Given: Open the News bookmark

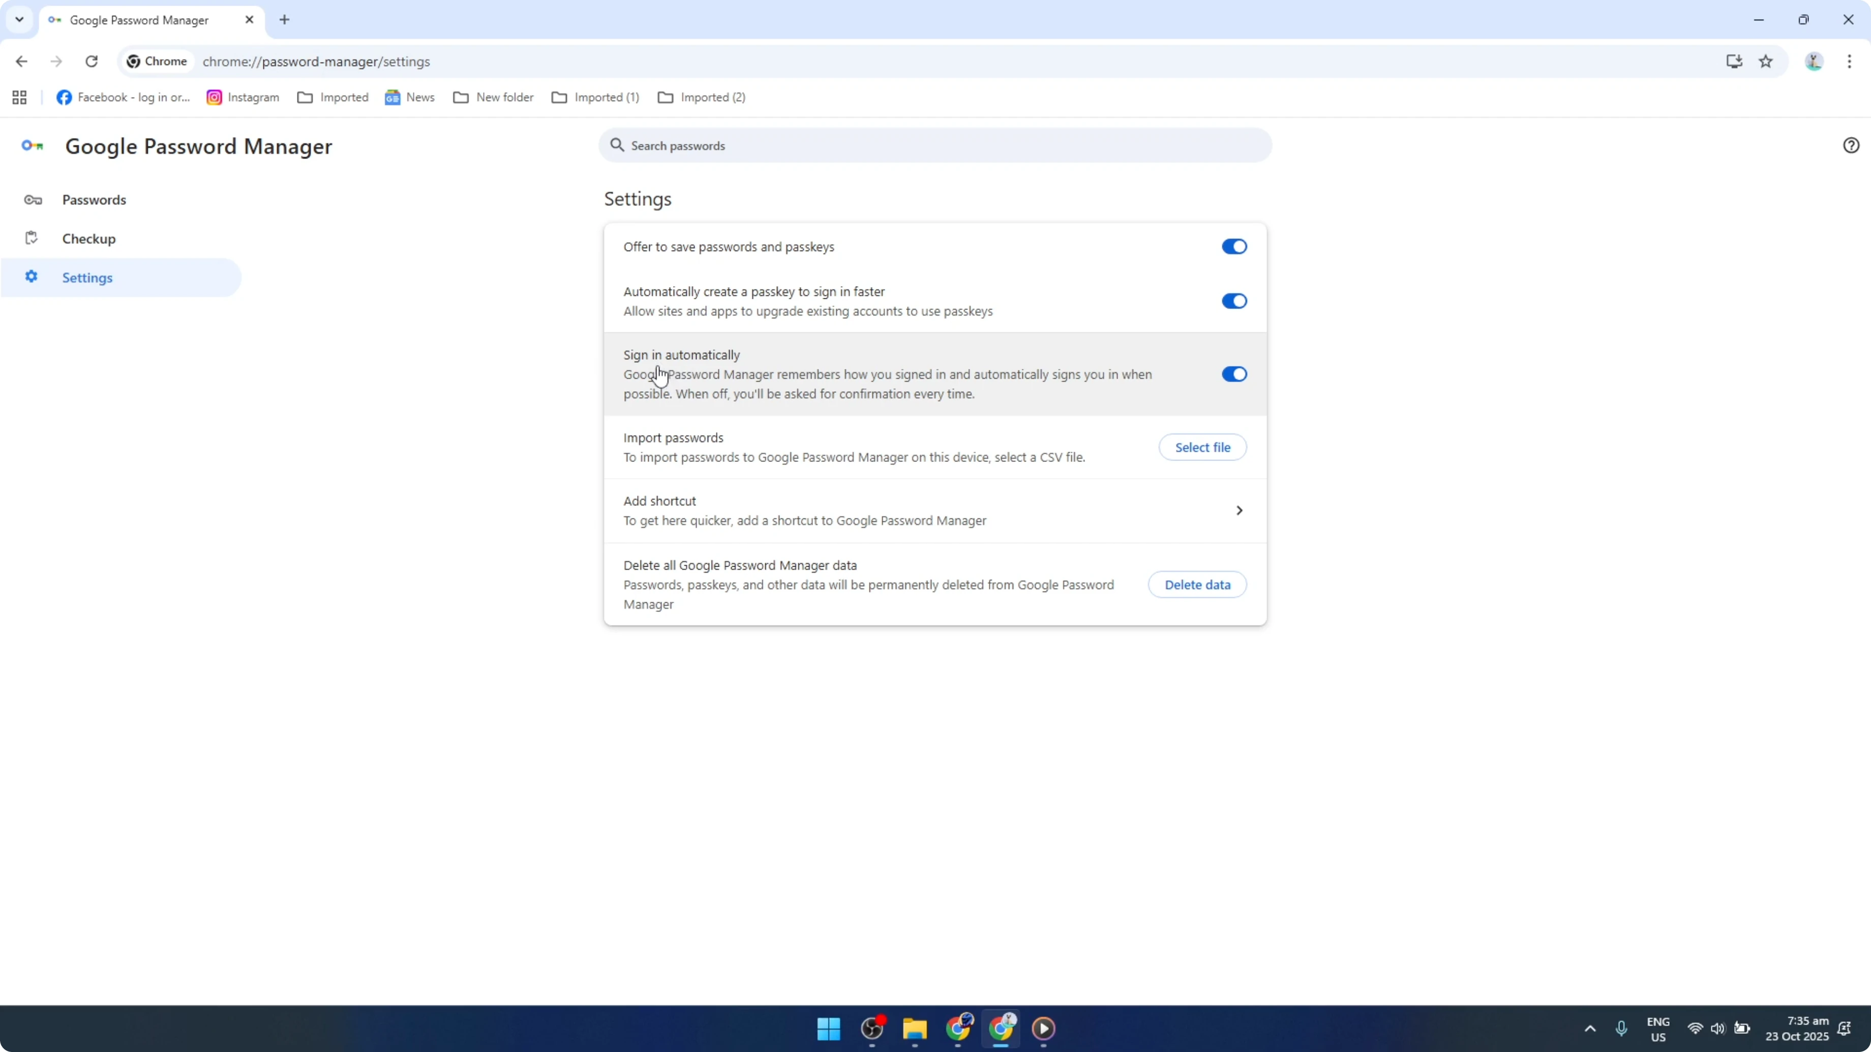Looking at the screenshot, I should pos(410,97).
